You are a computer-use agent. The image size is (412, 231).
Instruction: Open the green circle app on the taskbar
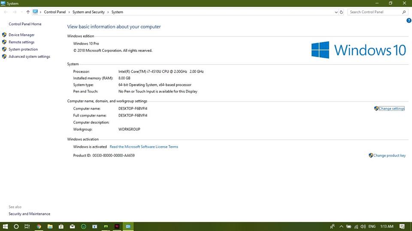tap(84, 226)
